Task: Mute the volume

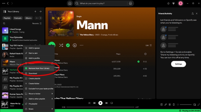Action: [x=178, y=104]
